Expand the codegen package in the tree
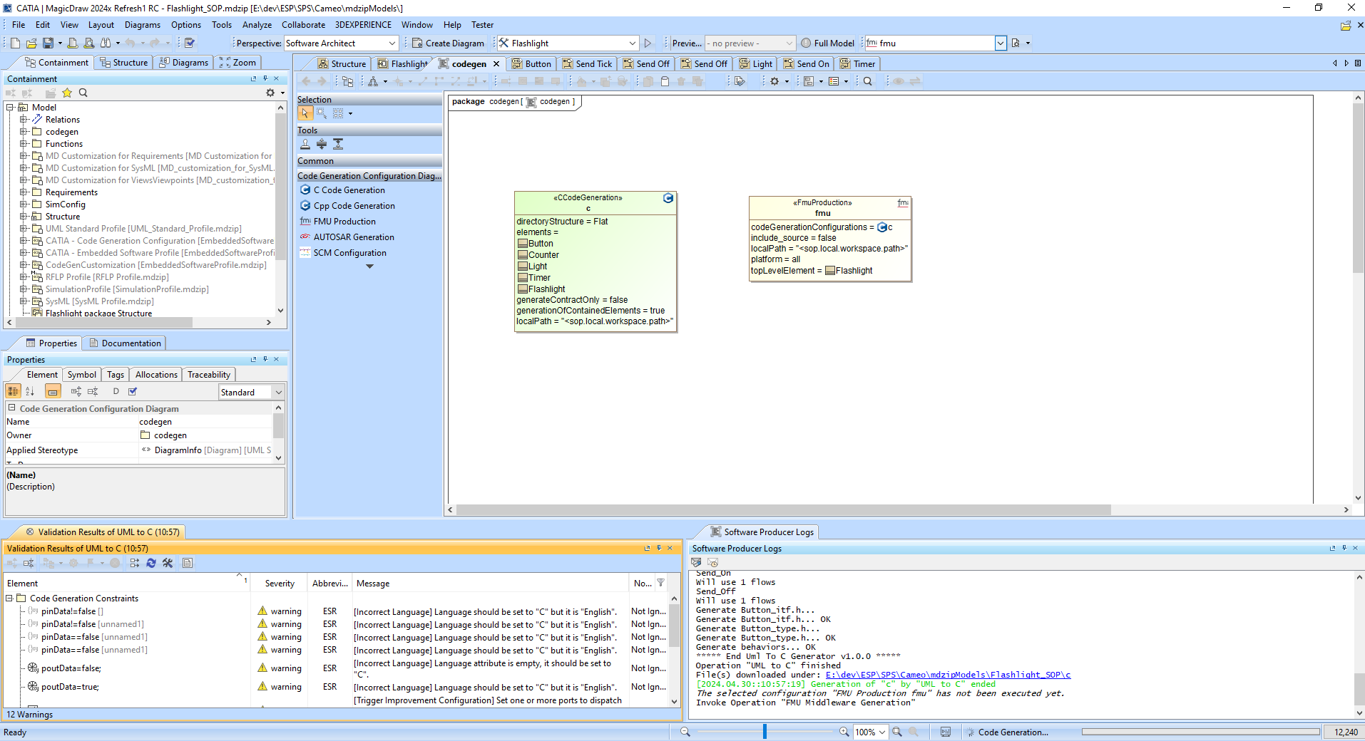The height and width of the screenshot is (741, 1365). point(24,132)
